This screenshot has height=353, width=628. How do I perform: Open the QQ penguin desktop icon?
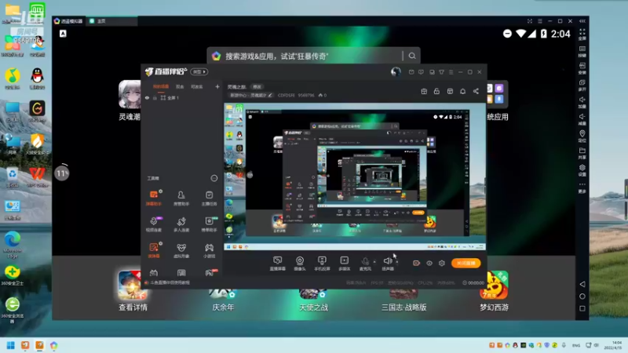37,78
